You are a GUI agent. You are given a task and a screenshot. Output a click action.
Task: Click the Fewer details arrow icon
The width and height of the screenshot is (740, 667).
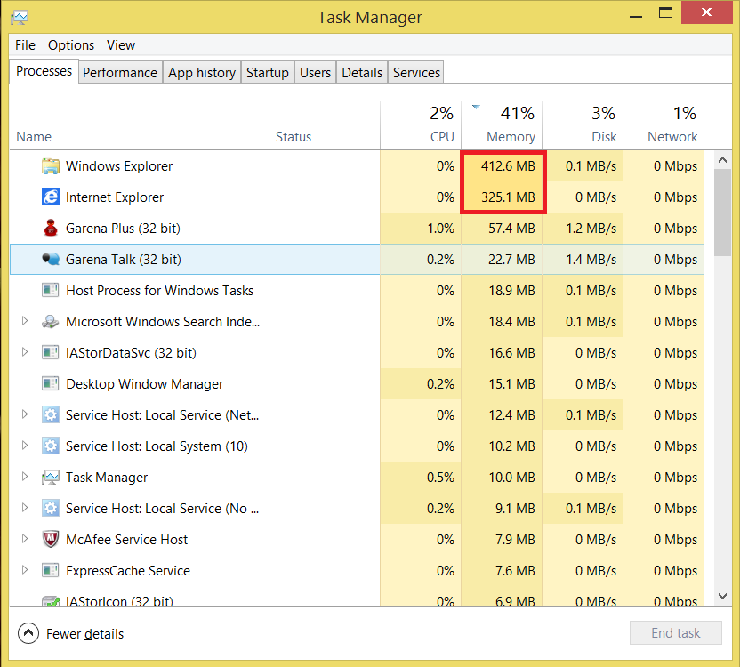point(28,633)
